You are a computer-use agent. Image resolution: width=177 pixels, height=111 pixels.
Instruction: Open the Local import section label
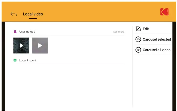click(x=28, y=60)
